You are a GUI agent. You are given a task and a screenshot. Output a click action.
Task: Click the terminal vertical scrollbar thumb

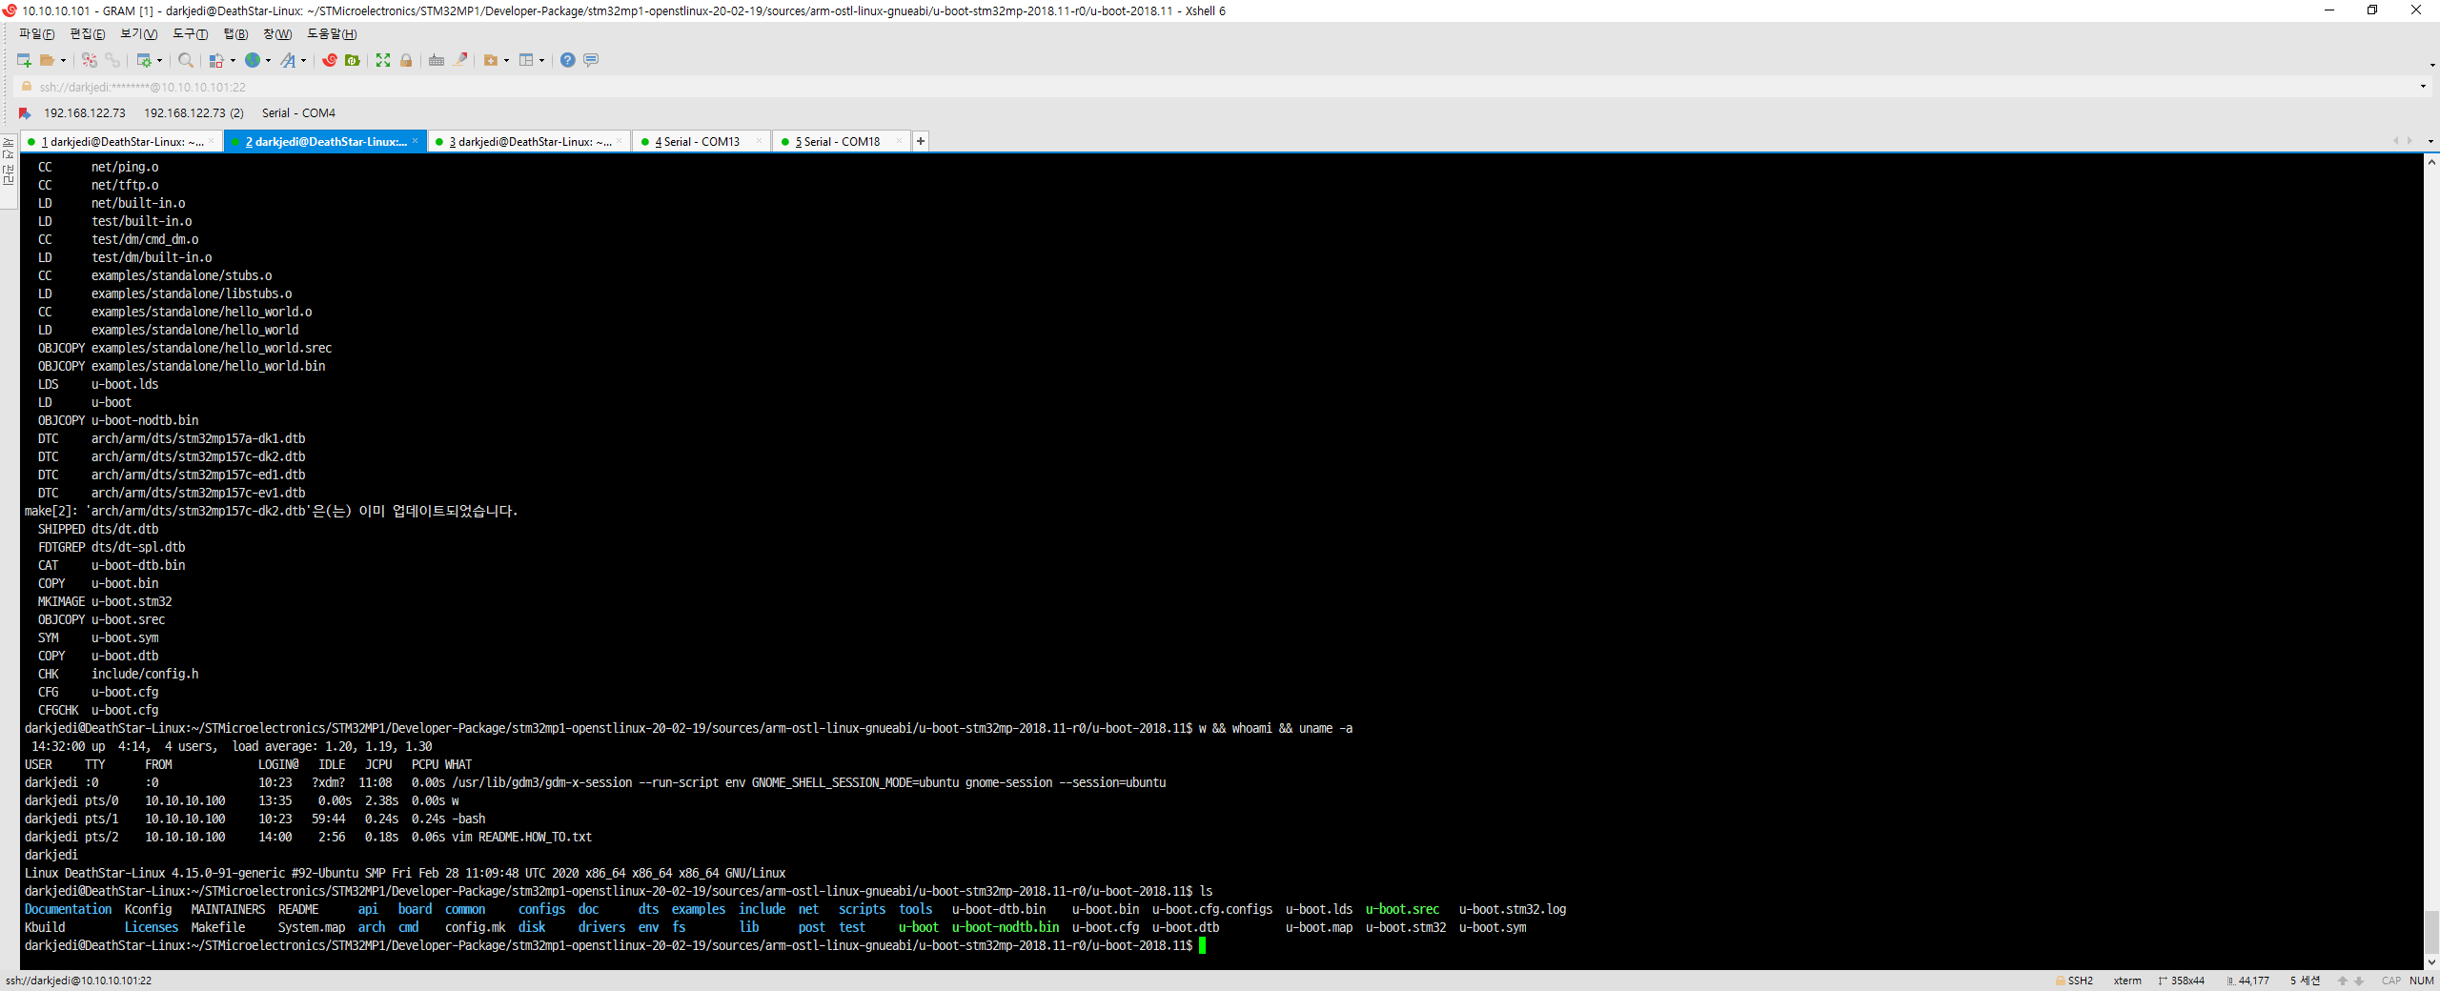(2431, 932)
